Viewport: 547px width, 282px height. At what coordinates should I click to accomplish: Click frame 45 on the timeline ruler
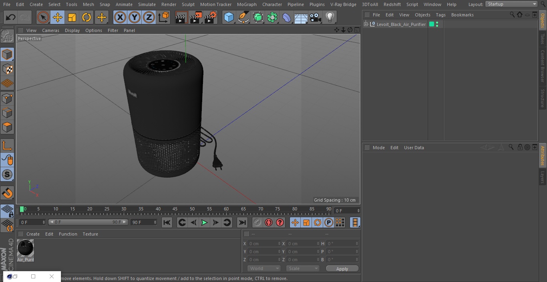pyautogui.click(x=175, y=209)
